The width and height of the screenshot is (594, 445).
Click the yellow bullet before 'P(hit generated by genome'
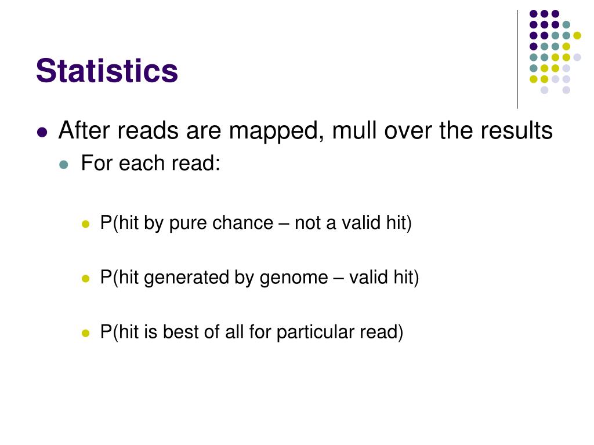tap(86, 279)
